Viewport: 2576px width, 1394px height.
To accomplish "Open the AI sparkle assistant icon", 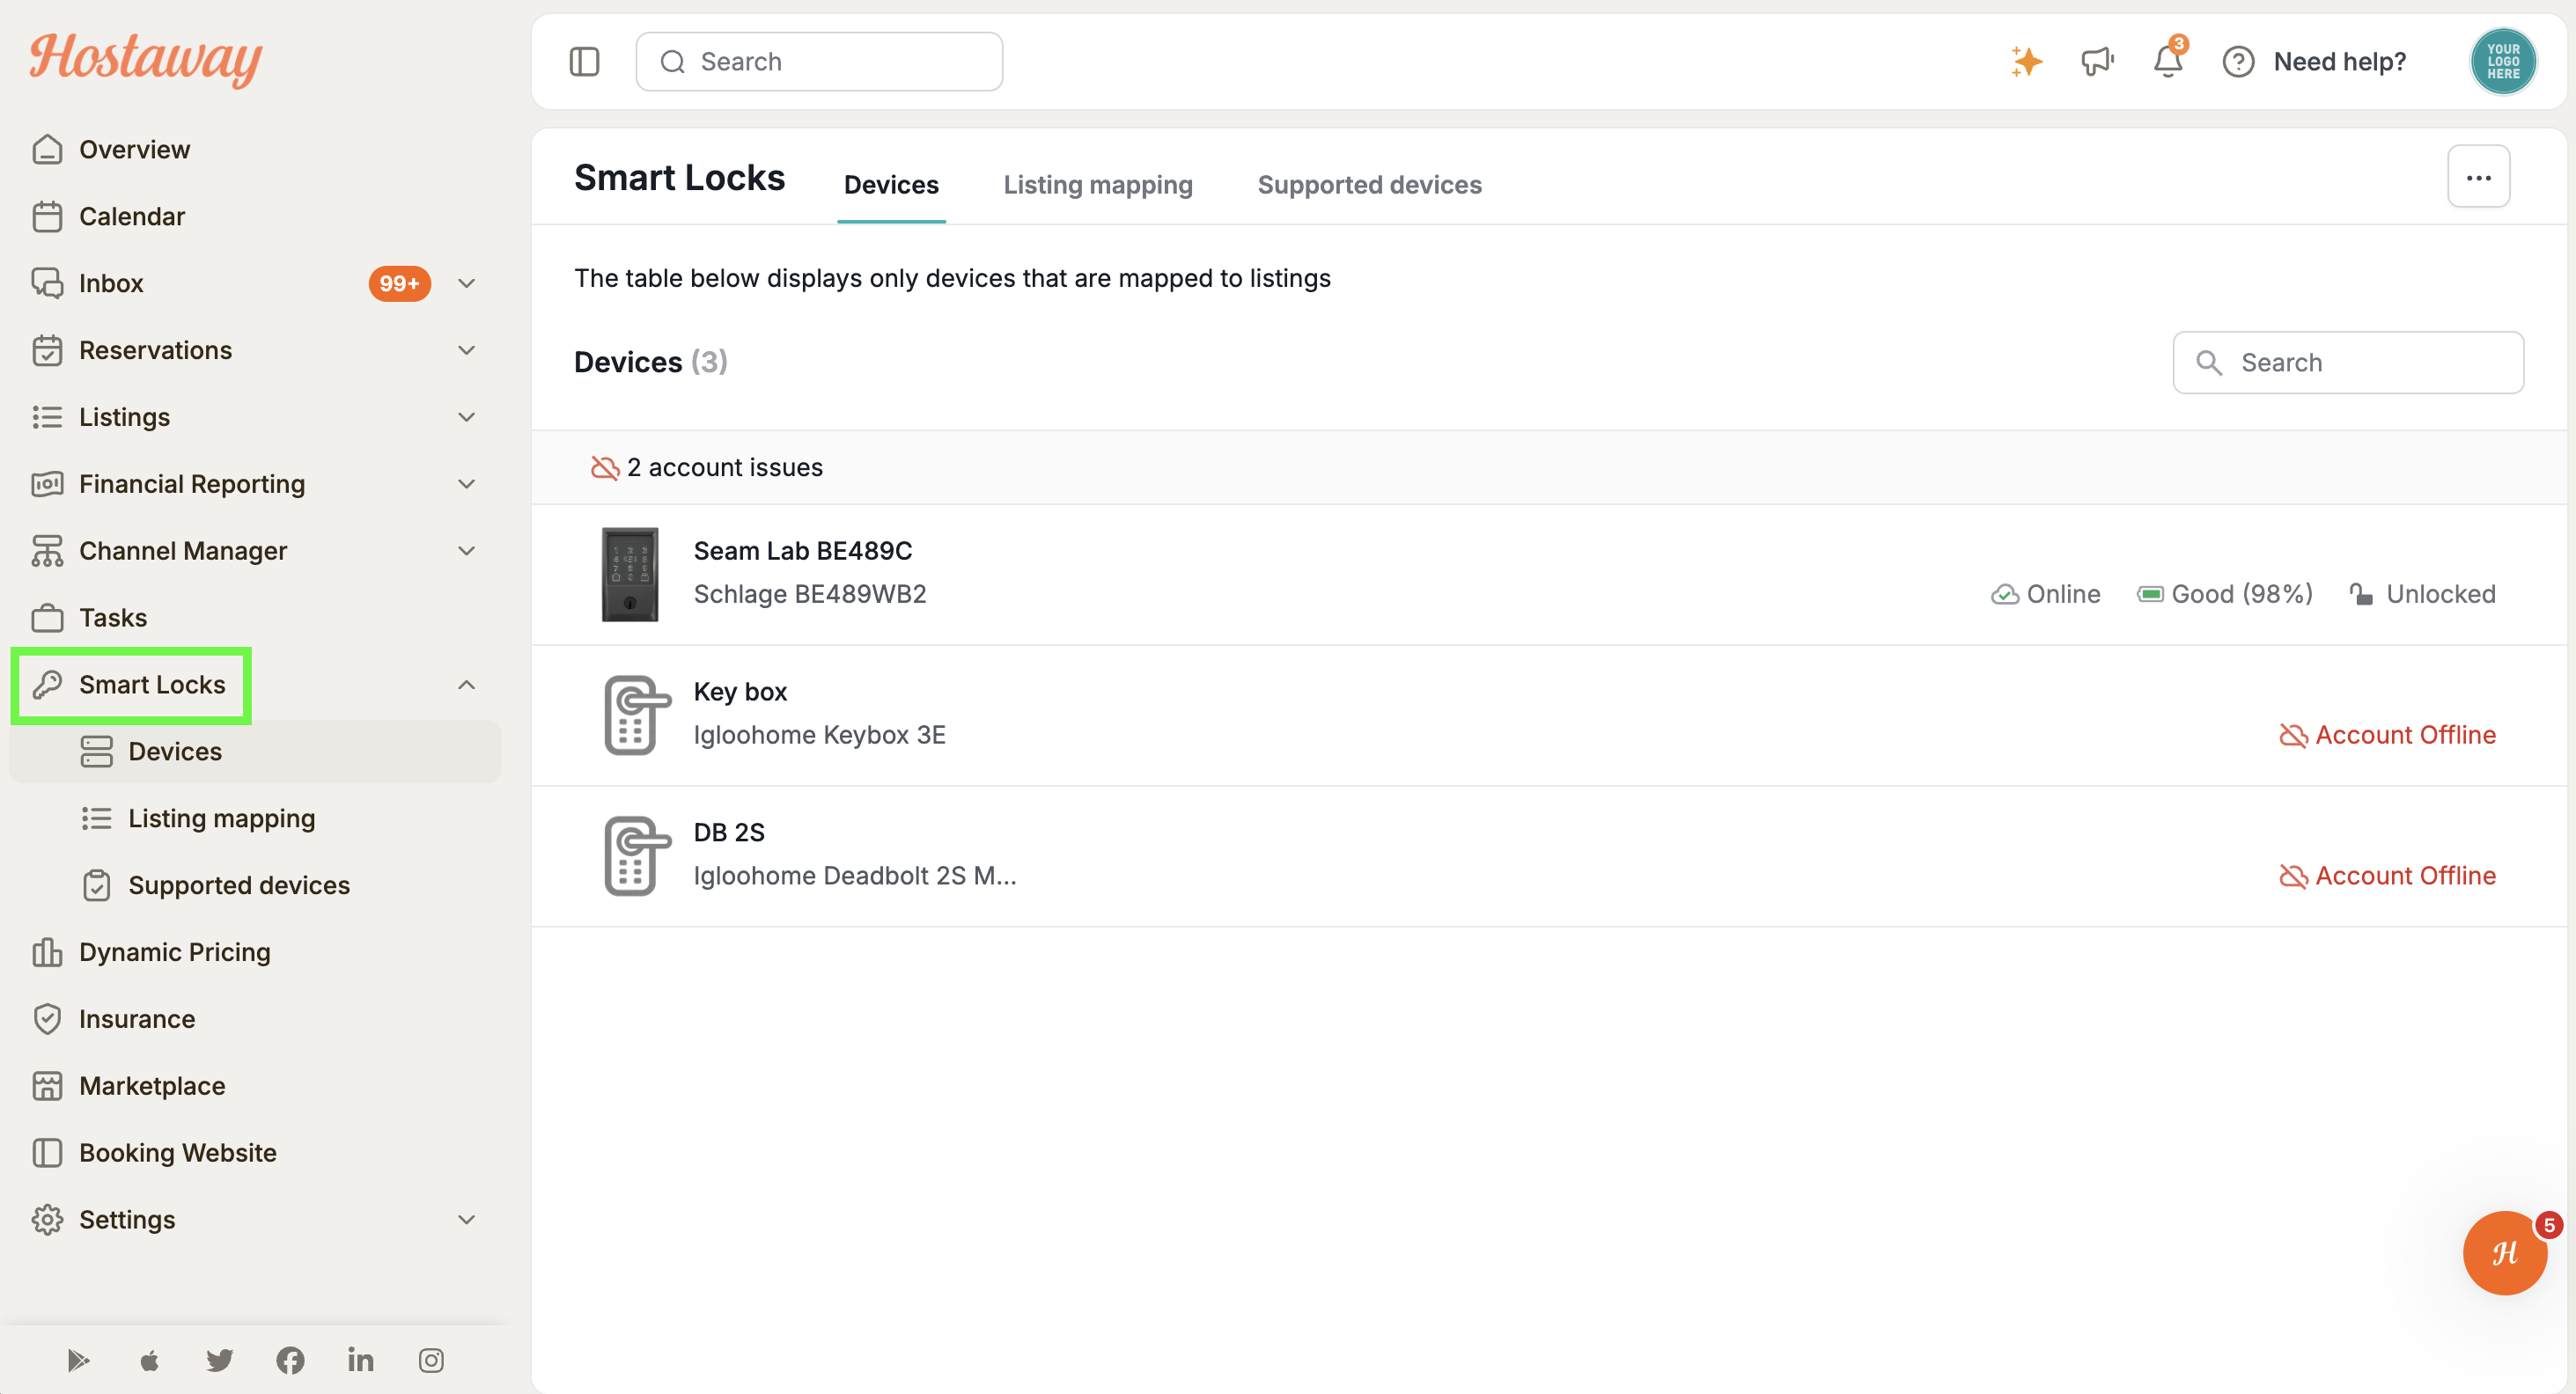I will click(x=2026, y=62).
